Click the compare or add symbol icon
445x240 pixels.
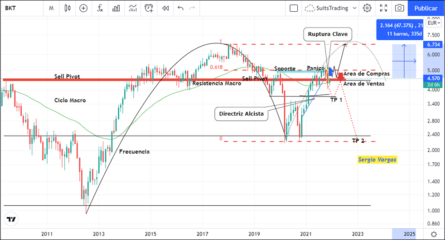pos(83,8)
